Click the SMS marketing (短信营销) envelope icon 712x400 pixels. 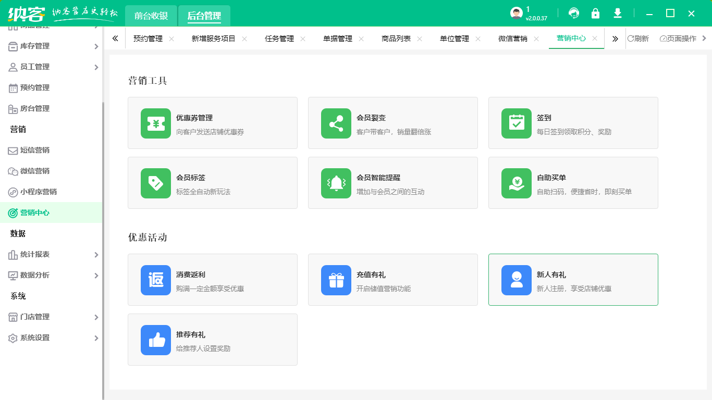(13, 151)
